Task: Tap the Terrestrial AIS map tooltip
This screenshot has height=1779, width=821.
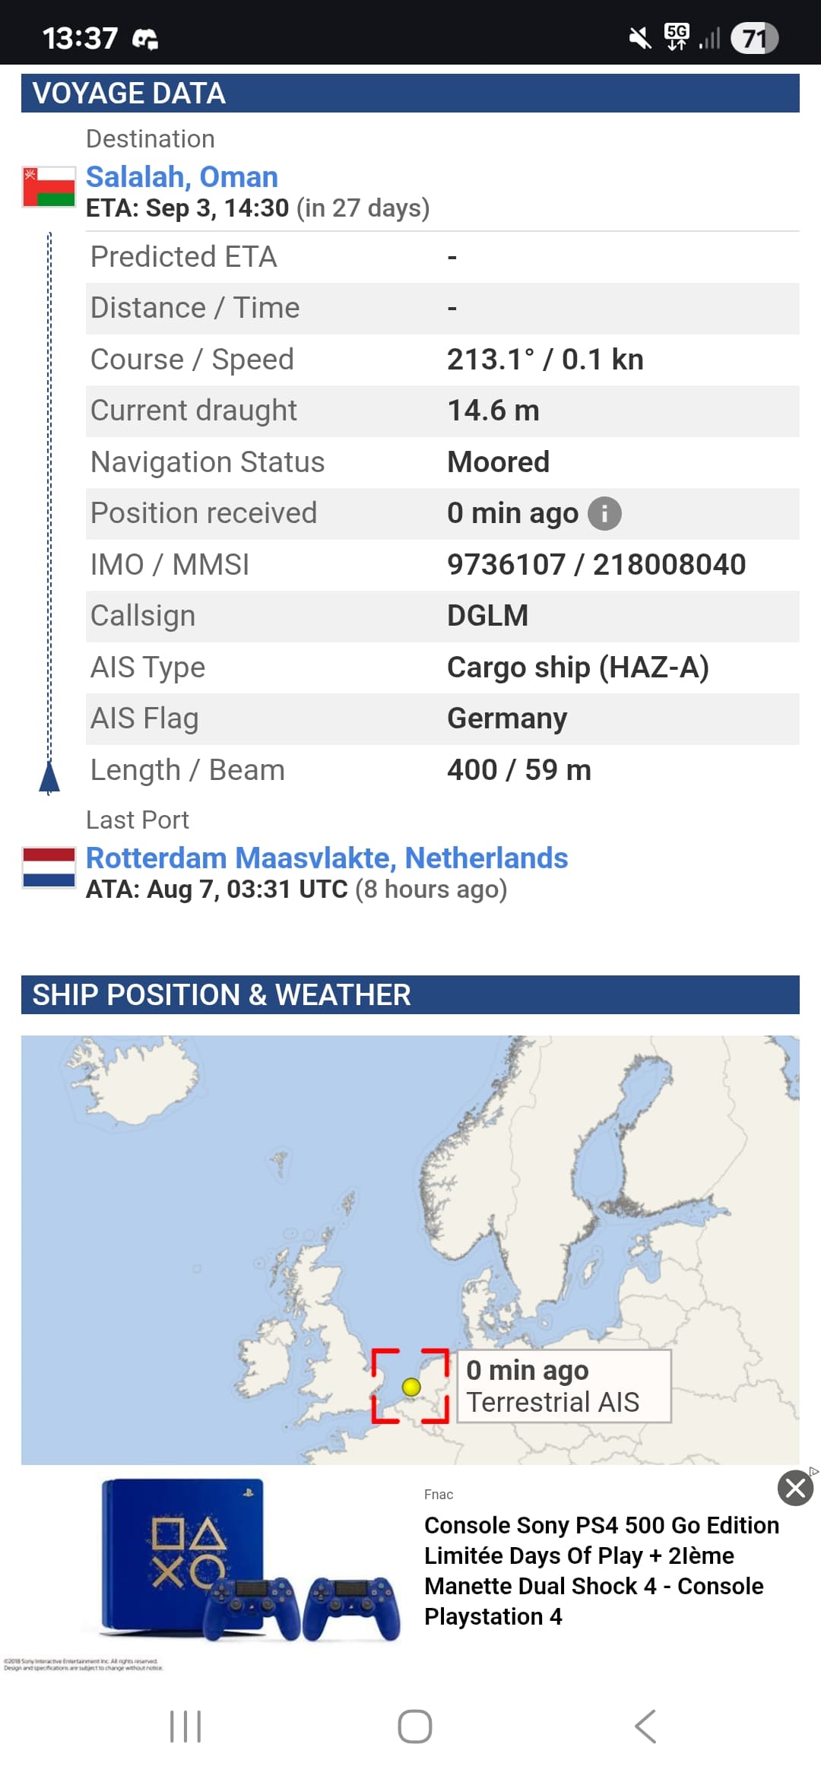Action: click(x=563, y=1386)
